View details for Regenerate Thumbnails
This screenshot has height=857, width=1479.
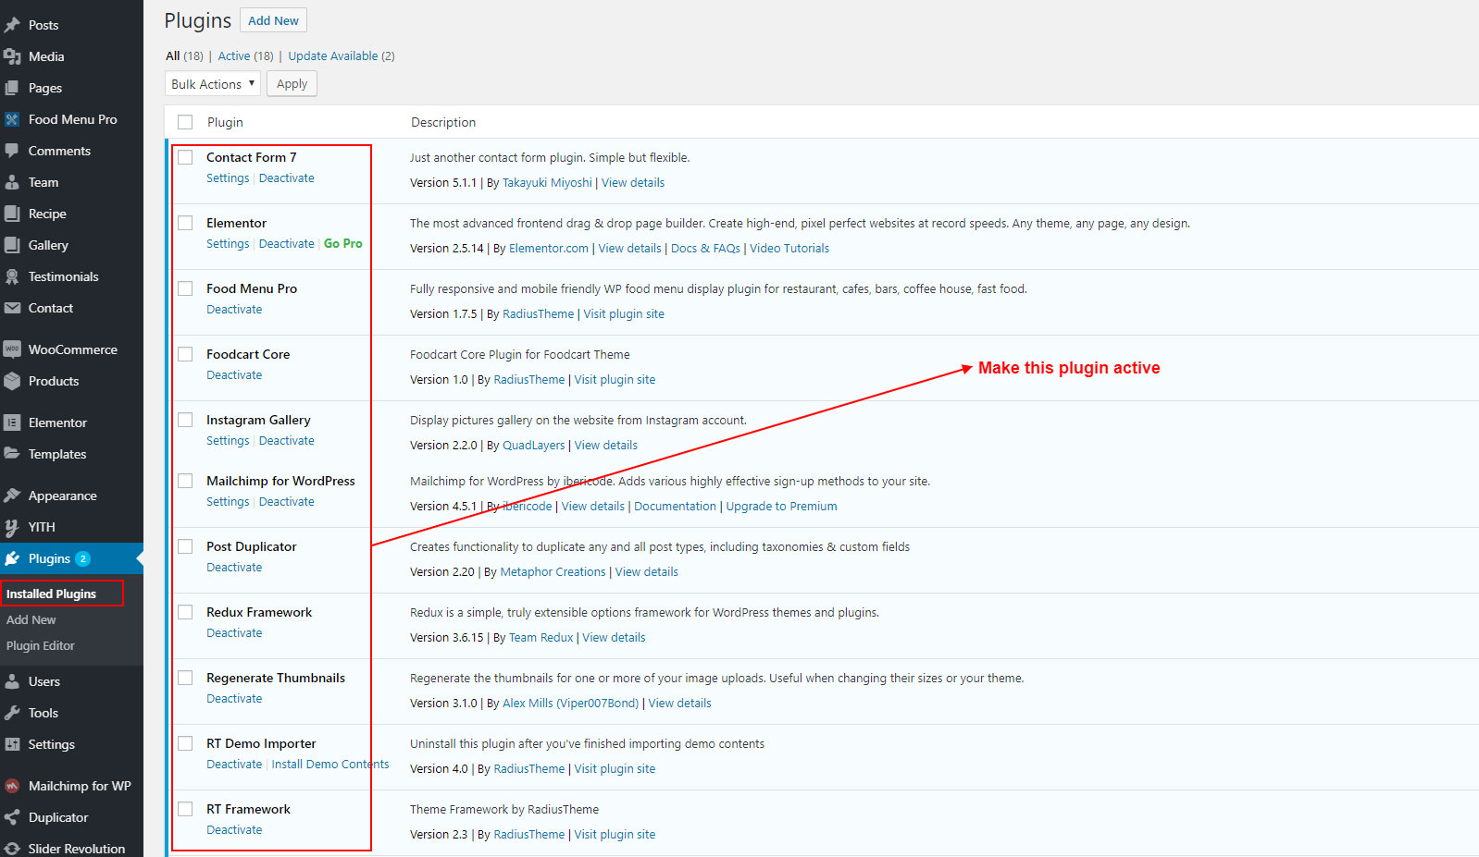[x=680, y=704]
